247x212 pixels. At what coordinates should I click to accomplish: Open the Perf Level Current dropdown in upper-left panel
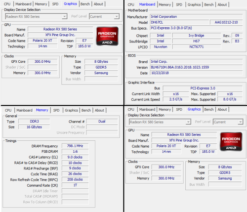pos(104,16)
